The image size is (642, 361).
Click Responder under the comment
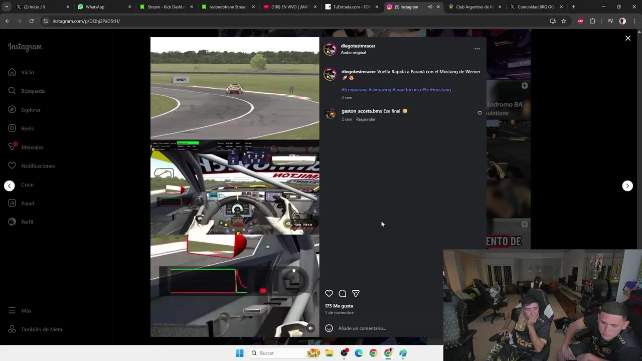pyautogui.click(x=366, y=119)
